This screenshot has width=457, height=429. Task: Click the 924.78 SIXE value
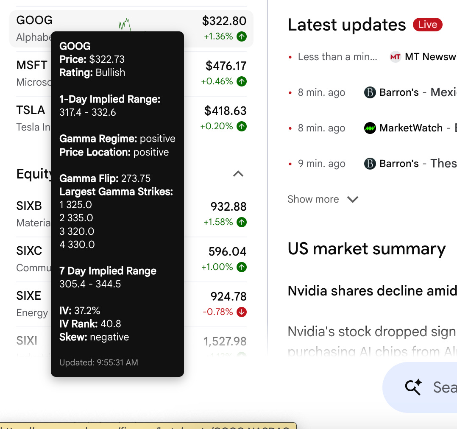(228, 296)
